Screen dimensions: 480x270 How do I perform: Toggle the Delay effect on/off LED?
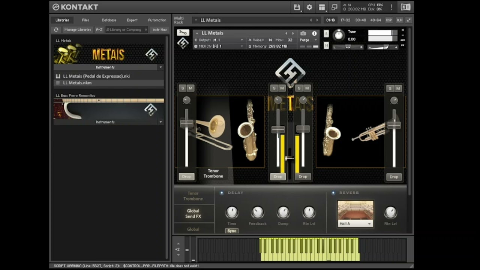(222, 193)
